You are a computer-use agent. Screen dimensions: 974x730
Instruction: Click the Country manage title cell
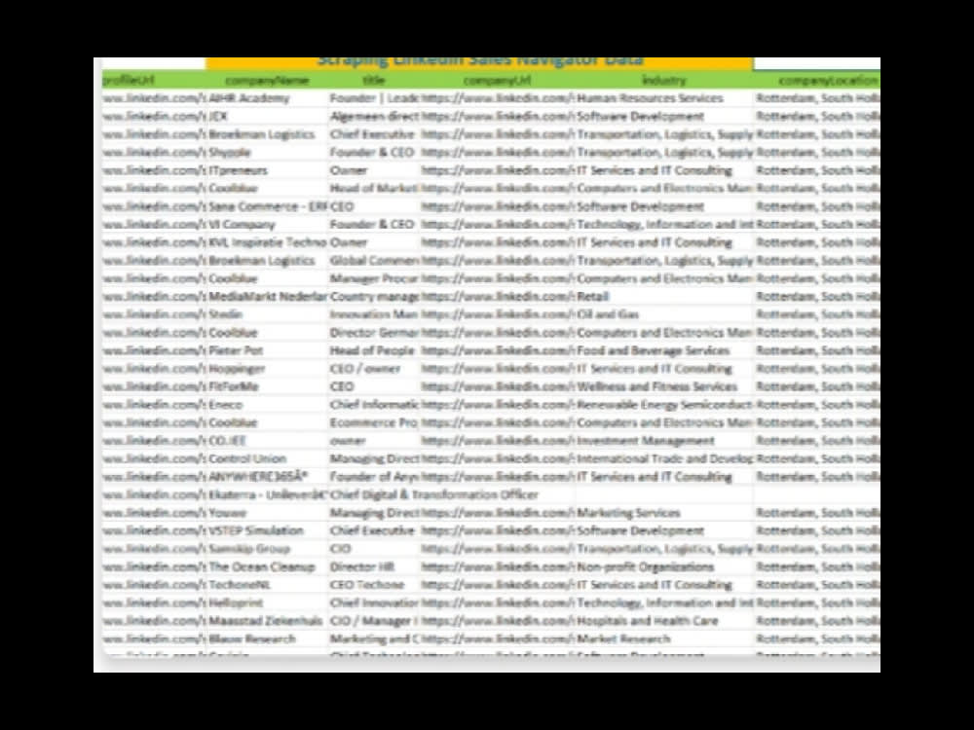pyautogui.click(x=375, y=296)
